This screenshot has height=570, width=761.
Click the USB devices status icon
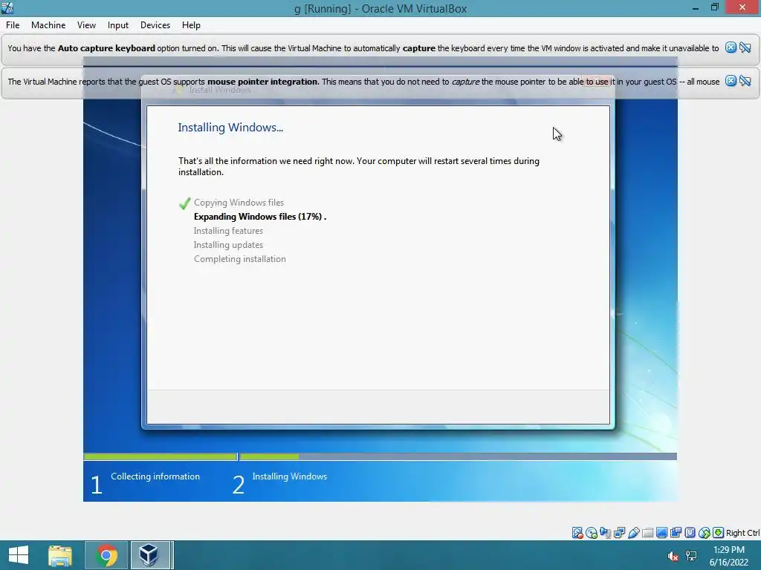coord(634,533)
